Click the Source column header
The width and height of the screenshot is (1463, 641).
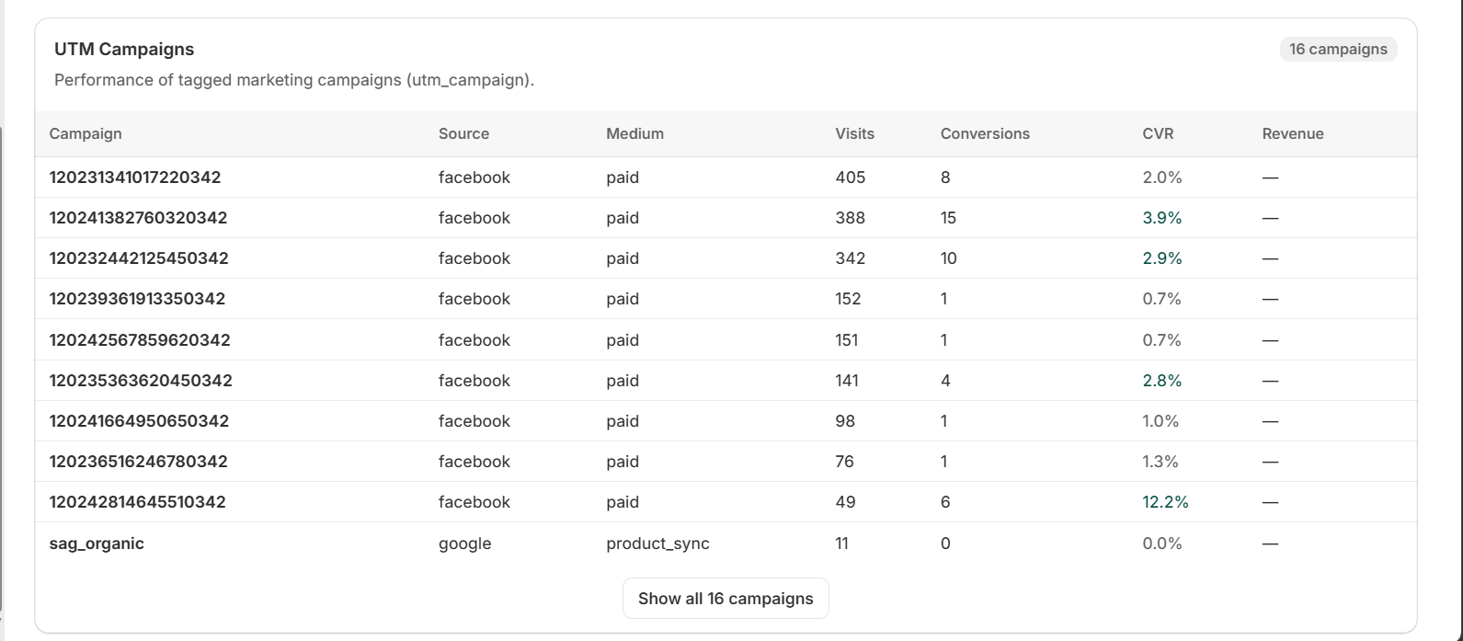tap(463, 134)
